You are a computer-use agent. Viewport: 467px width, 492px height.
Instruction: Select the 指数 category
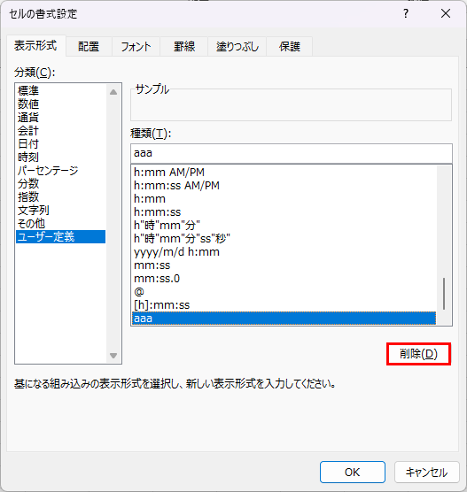pyautogui.click(x=60, y=196)
